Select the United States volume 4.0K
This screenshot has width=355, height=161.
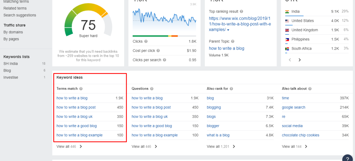click(x=335, y=21)
